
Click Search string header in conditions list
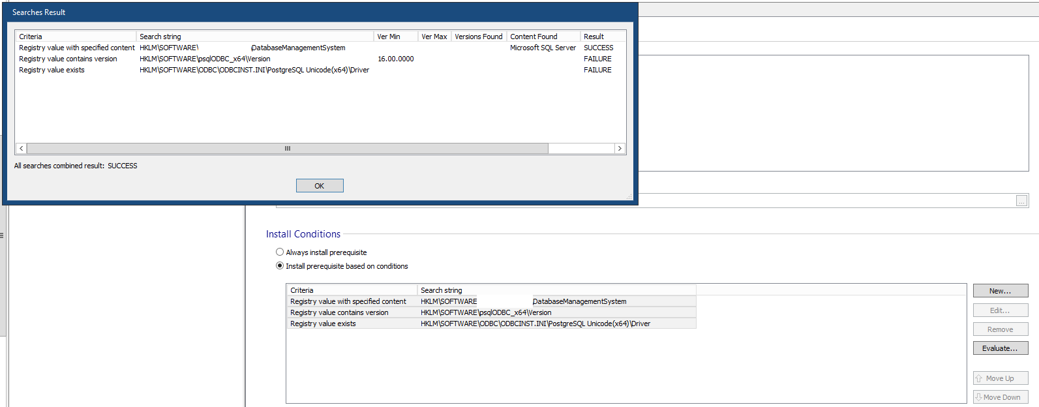coord(556,290)
